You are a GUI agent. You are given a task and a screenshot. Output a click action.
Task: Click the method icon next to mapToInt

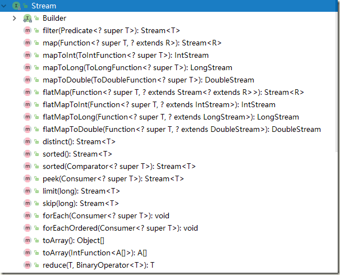click(x=27, y=56)
